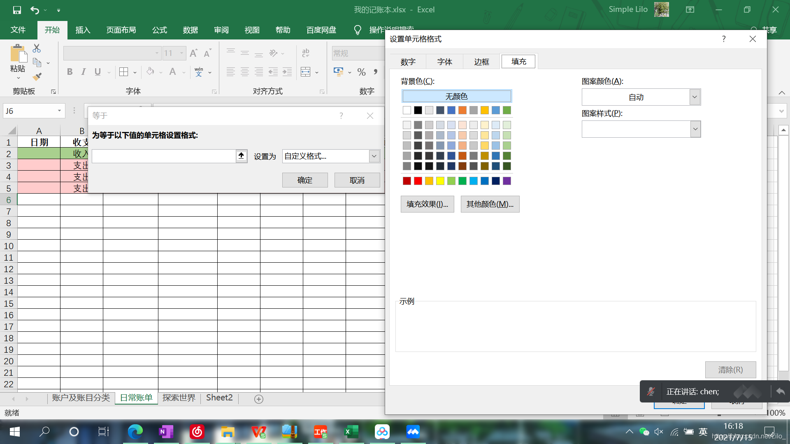Click the Undo arrow icon
Screen dimensions: 790x444
[35, 10]
